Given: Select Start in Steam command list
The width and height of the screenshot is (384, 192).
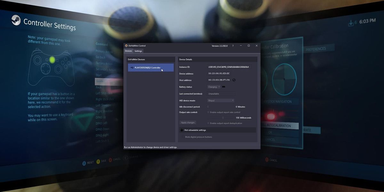Looking at the screenshot, I should click(99, 75).
